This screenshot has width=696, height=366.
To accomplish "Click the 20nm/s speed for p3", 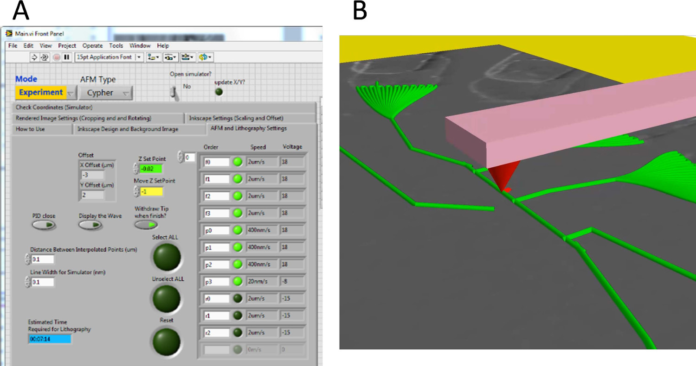I will (261, 281).
